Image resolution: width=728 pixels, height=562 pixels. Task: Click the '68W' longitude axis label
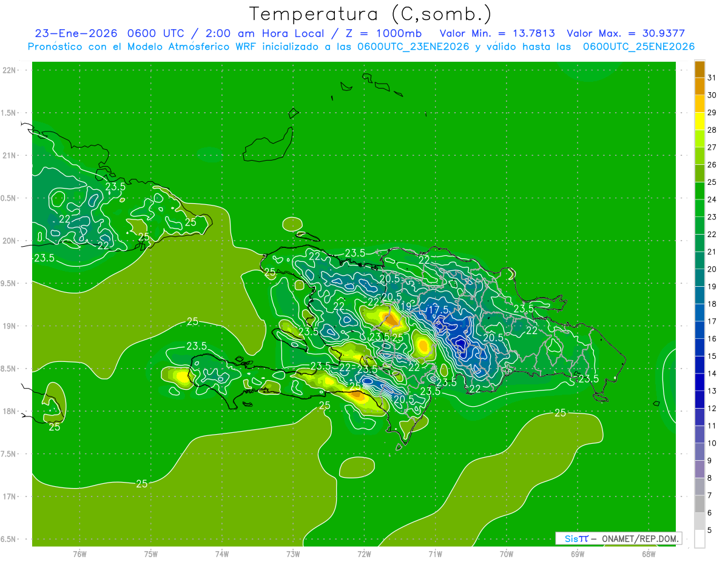click(x=649, y=554)
